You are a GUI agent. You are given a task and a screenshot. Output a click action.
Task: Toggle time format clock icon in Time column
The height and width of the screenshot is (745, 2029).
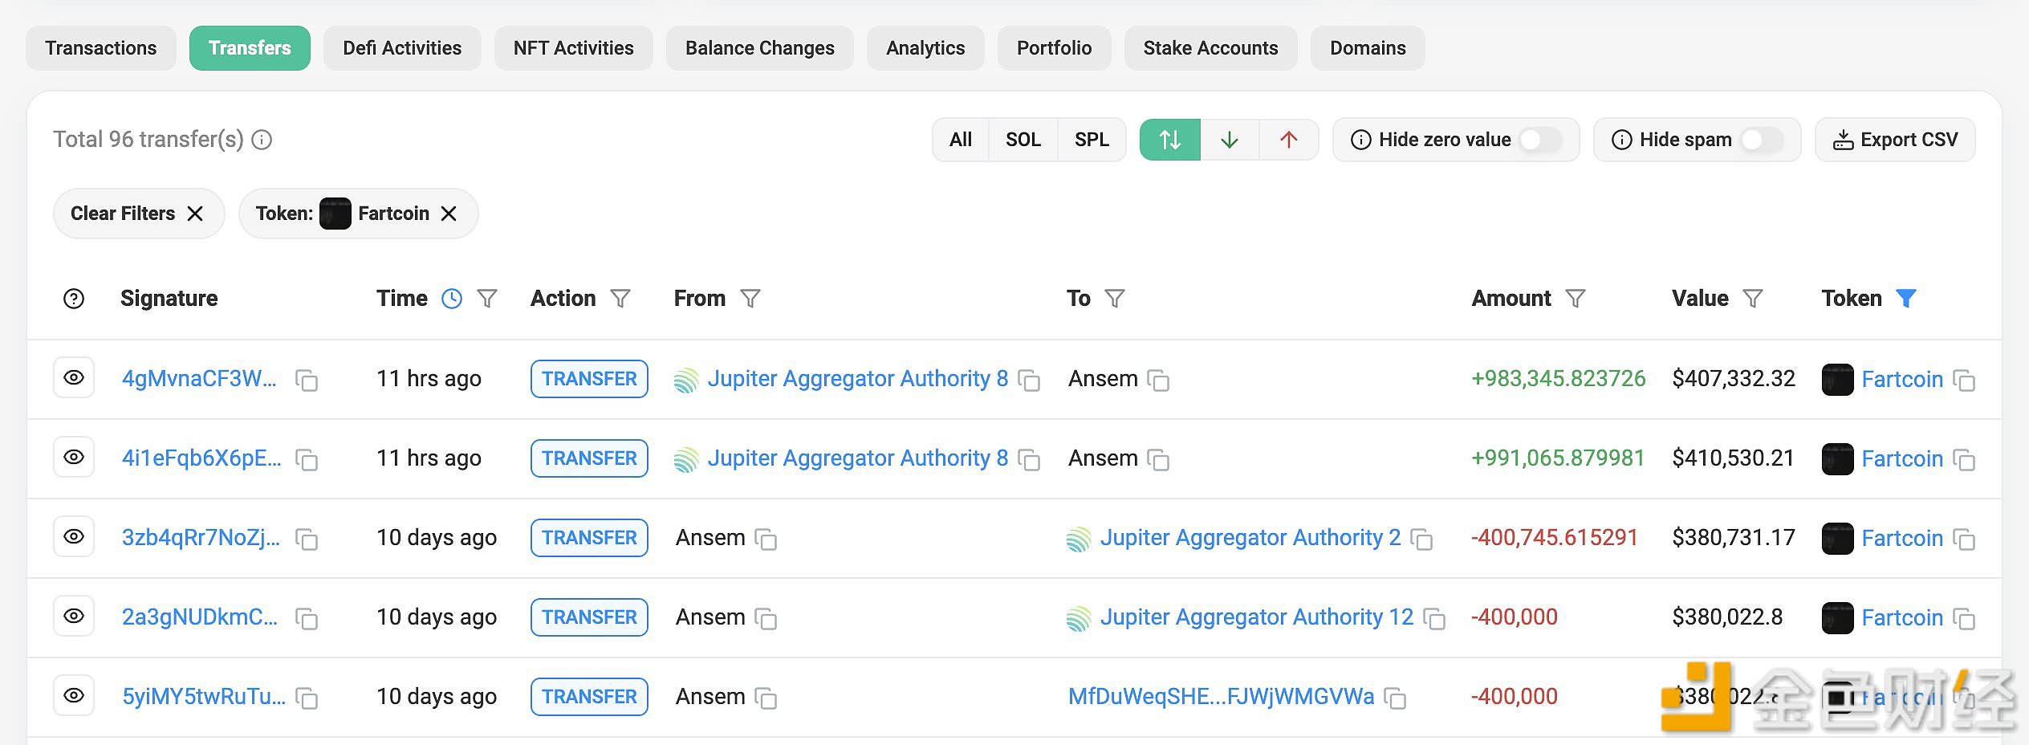[452, 299]
